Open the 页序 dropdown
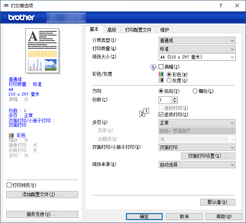 tap(197, 131)
